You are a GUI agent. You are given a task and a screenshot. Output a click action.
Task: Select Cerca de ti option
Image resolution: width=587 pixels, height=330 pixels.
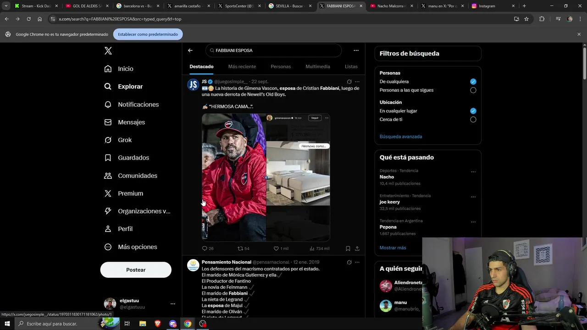(x=473, y=120)
